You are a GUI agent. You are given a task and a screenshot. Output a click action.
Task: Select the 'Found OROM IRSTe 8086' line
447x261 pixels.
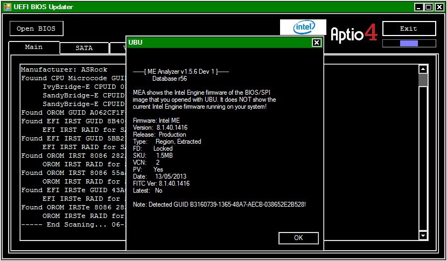pos(73,207)
